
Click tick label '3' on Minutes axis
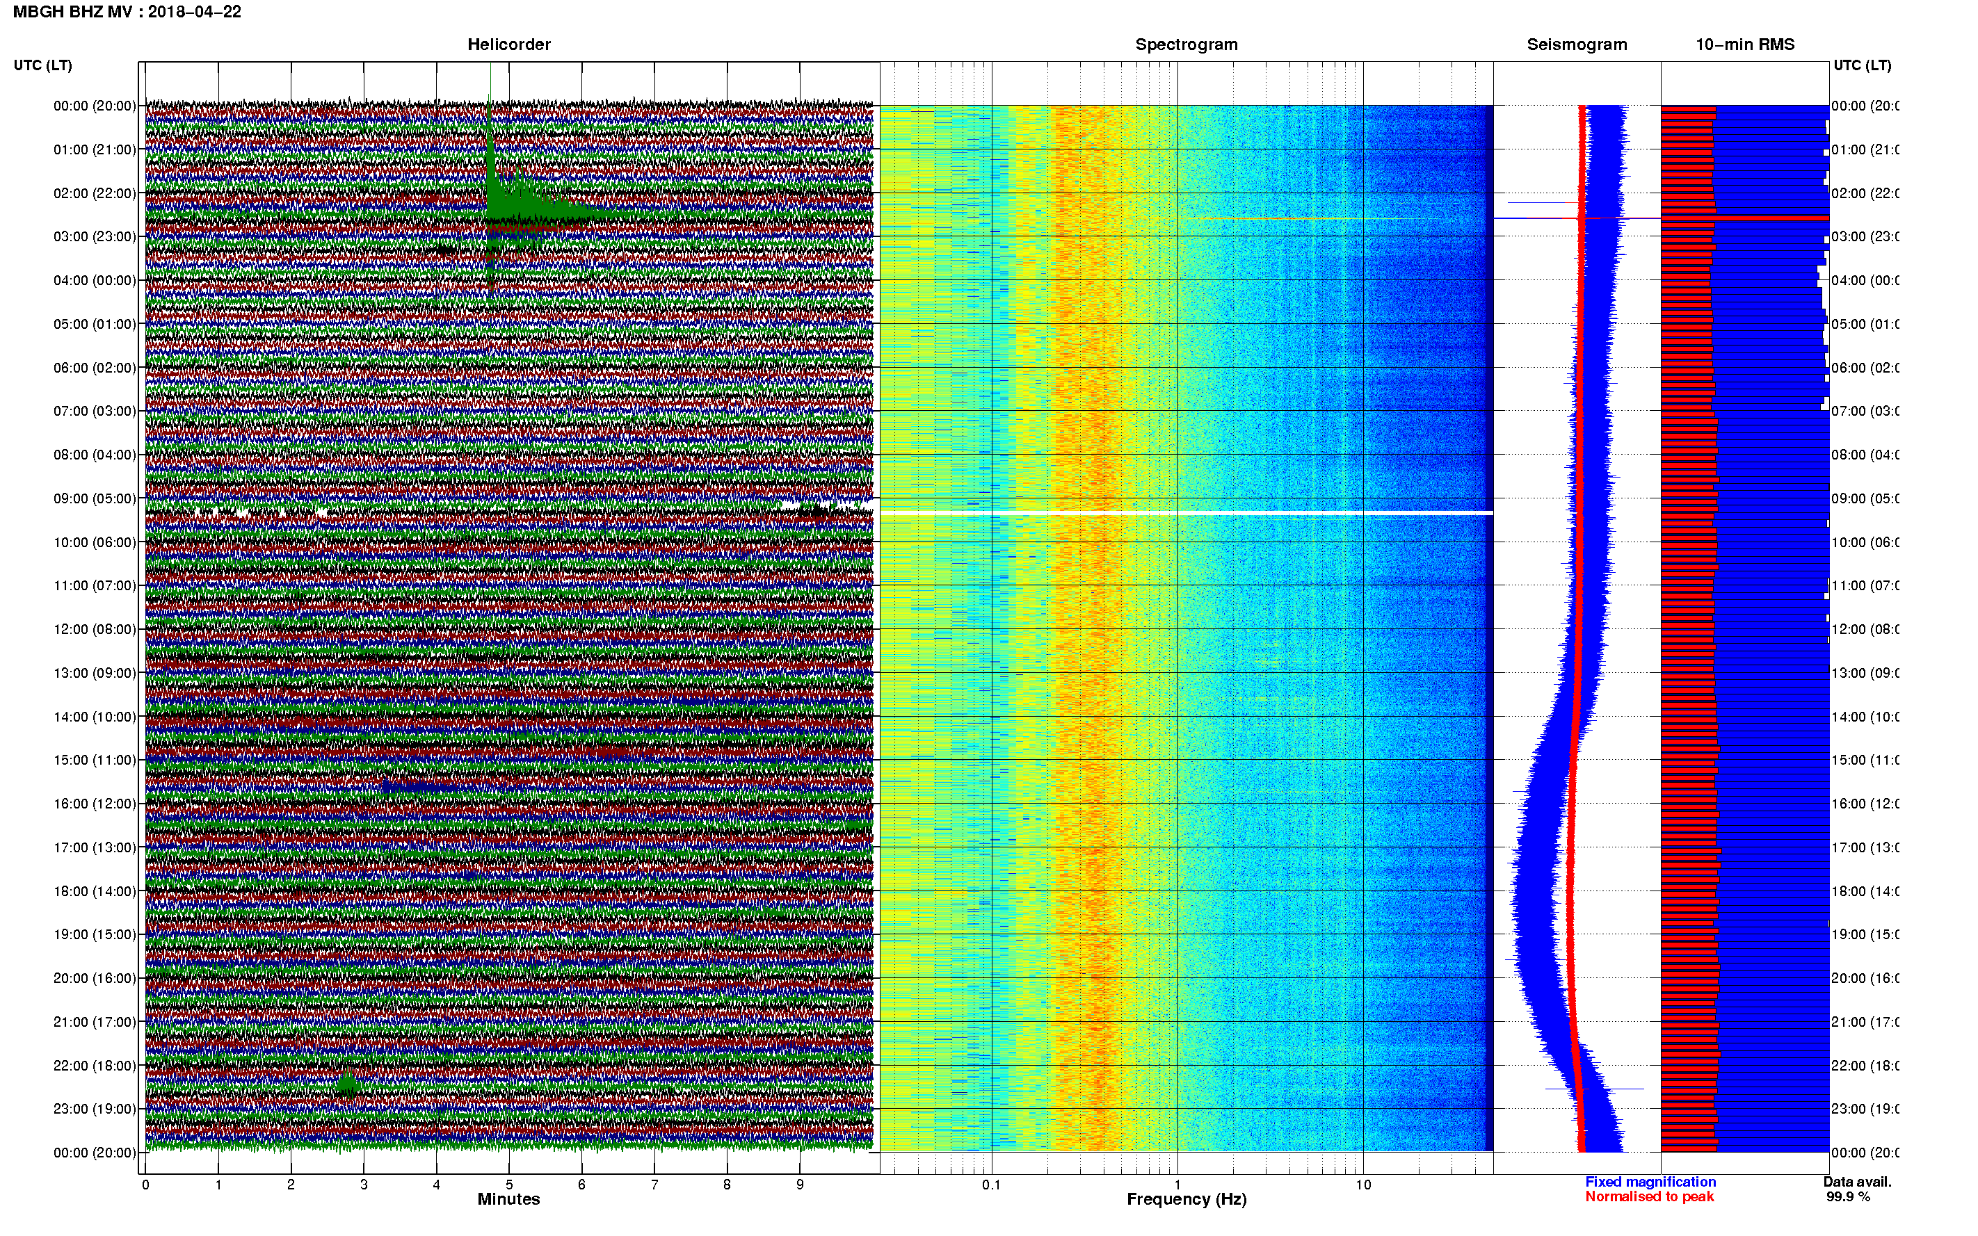point(364,1185)
